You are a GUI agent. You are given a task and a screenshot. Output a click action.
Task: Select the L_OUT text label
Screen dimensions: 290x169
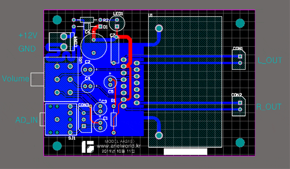270,60
